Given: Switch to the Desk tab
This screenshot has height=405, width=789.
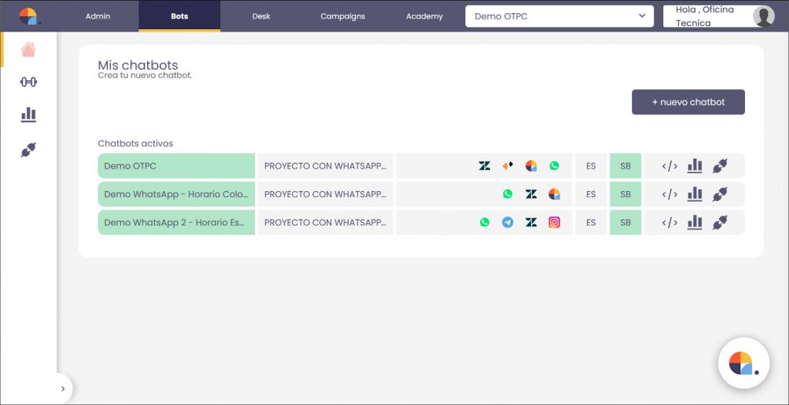Looking at the screenshot, I should (x=261, y=16).
